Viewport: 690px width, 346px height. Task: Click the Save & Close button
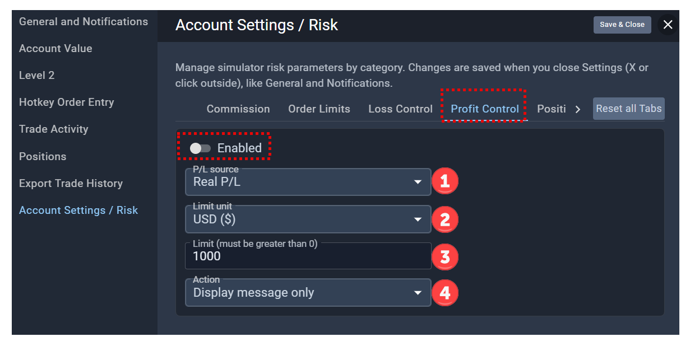tap(622, 25)
